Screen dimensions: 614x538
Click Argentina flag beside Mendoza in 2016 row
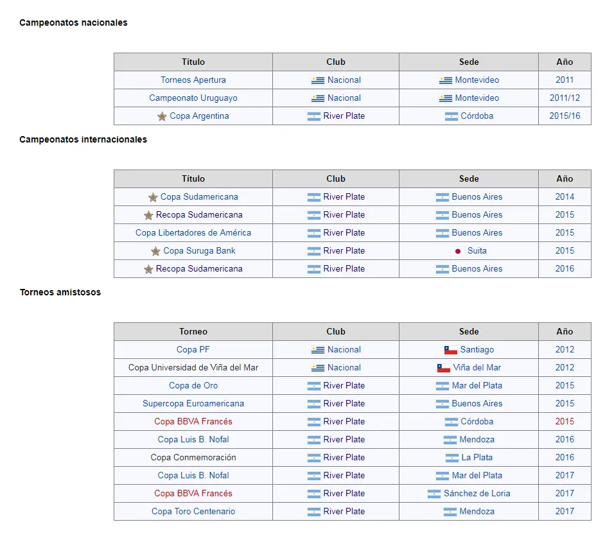point(450,440)
